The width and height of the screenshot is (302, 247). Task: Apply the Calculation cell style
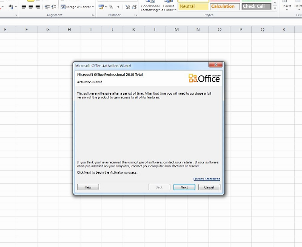pos(225,6)
